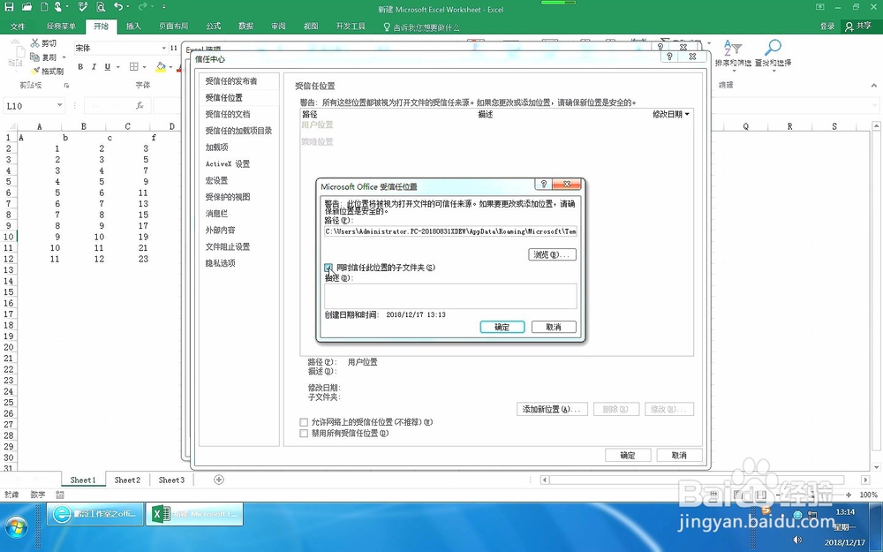Click the Internet Explorer taskbar button
The height and width of the screenshot is (552, 883).
[94, 514]
